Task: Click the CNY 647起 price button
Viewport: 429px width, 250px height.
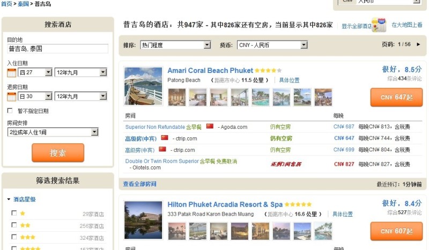Action: tap(396, 98)
